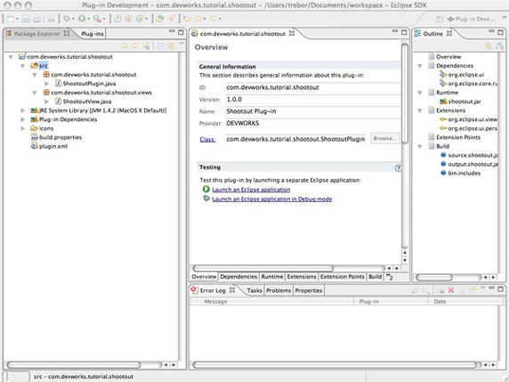Image resolution: width=509 pixels, height=382 pixels.
Task: Click Collapse All in Package Explorer toolbar
Action: (160, 46)
